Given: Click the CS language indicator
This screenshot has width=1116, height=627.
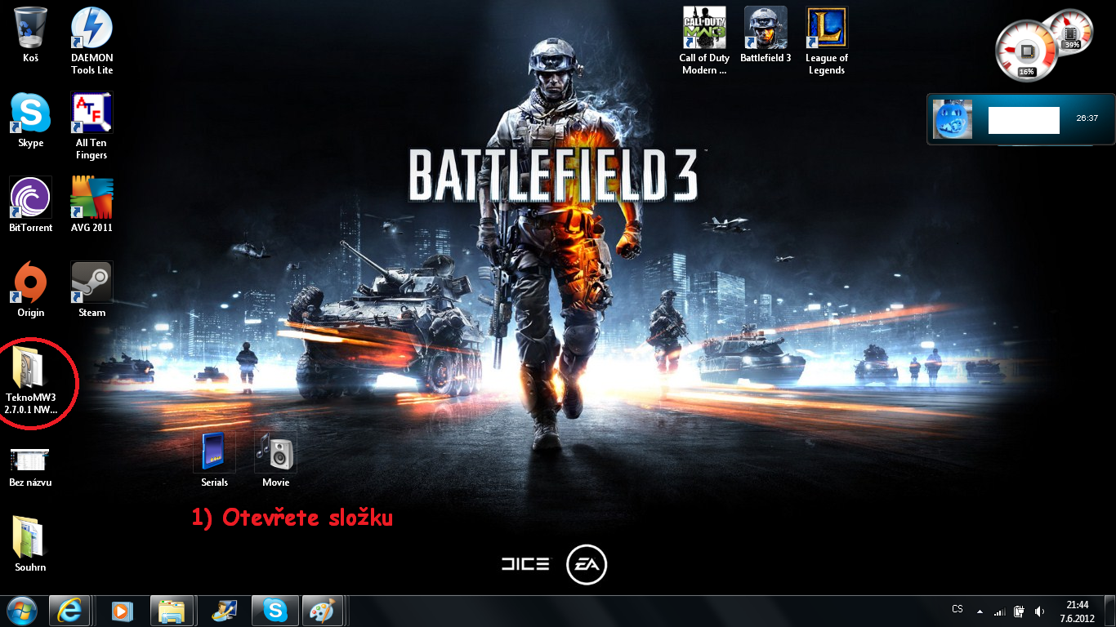Looking at the screenshot, I should 958,609.
